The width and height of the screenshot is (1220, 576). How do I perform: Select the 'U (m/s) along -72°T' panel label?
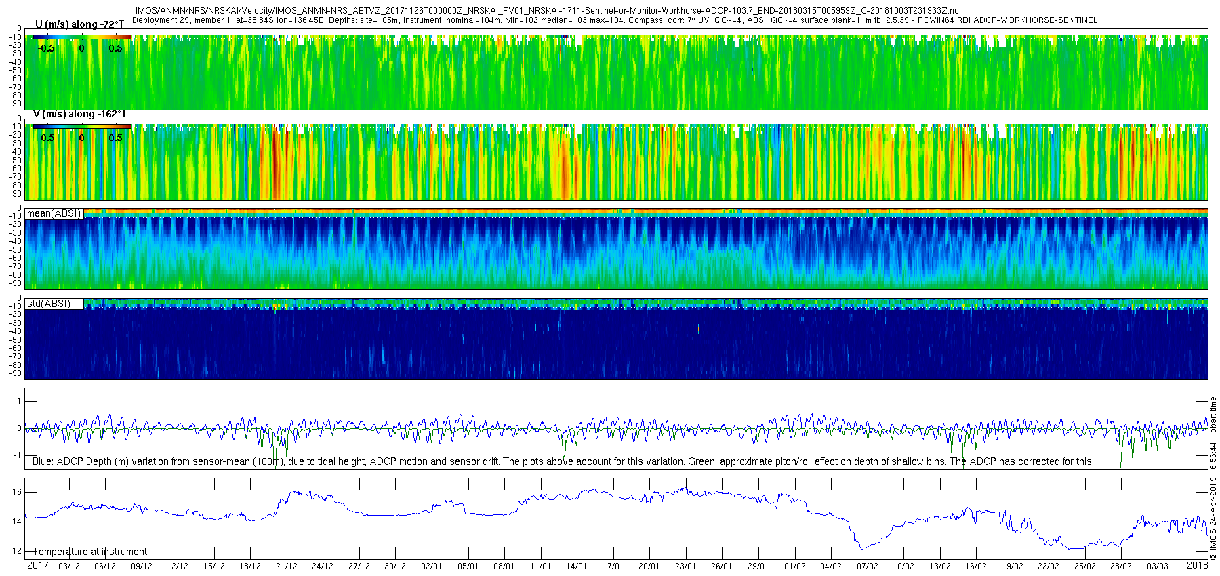[79, 24]
